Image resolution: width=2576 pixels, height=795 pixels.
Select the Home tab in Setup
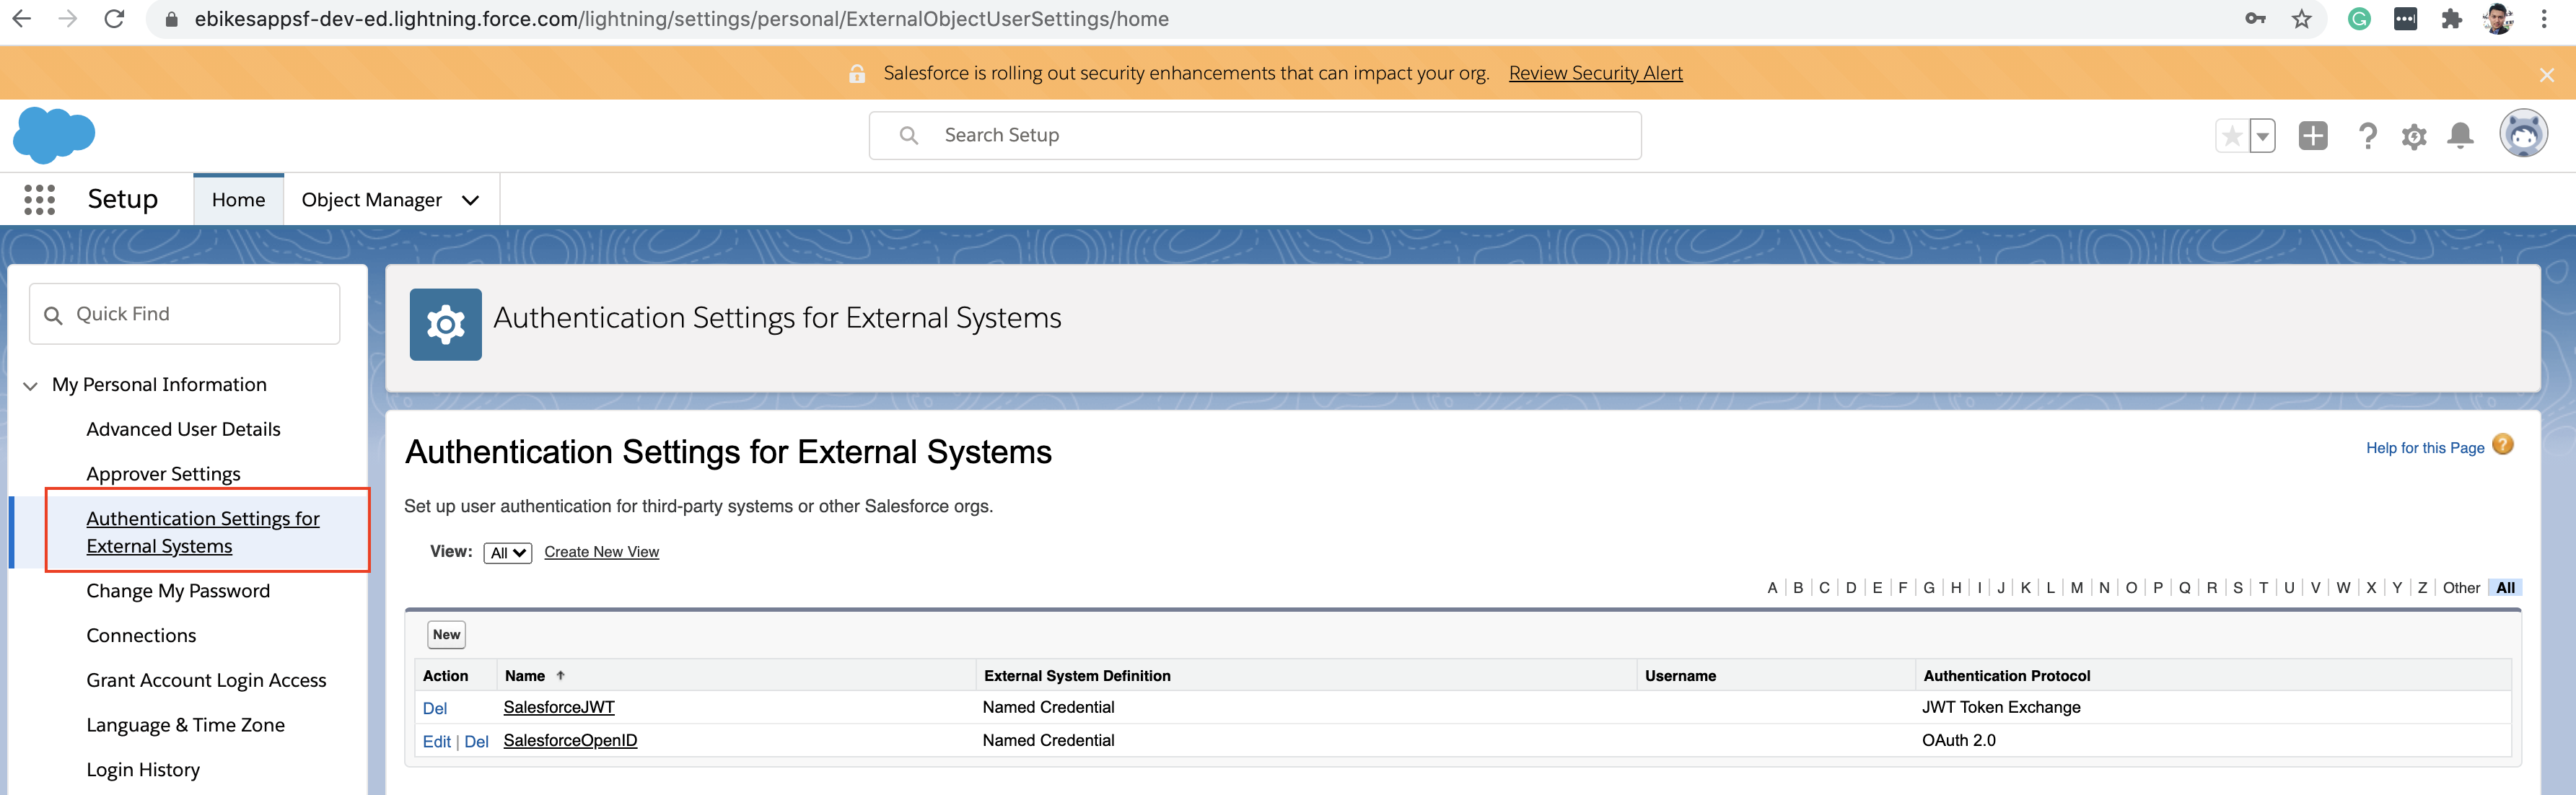238,199
